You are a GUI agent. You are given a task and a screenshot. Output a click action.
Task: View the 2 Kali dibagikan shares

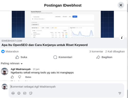coord(115,51)
